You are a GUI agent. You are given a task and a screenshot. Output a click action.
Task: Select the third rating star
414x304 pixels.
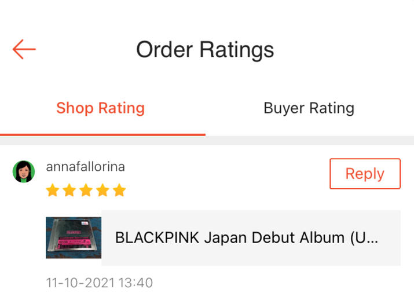click(x=86, y=190)
